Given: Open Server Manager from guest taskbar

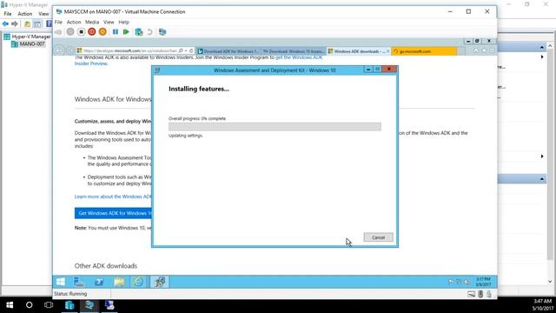Looking at the screenshot, I should pos(79,282).
